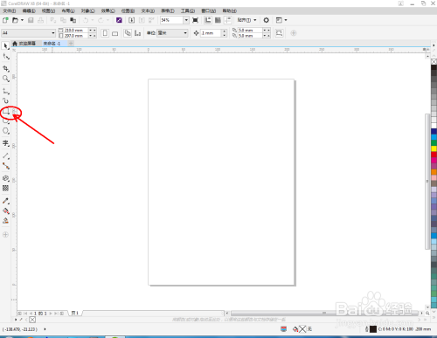Activate the Zoom magnifier tool
437x338 pixels.
(x=5, y=79)
